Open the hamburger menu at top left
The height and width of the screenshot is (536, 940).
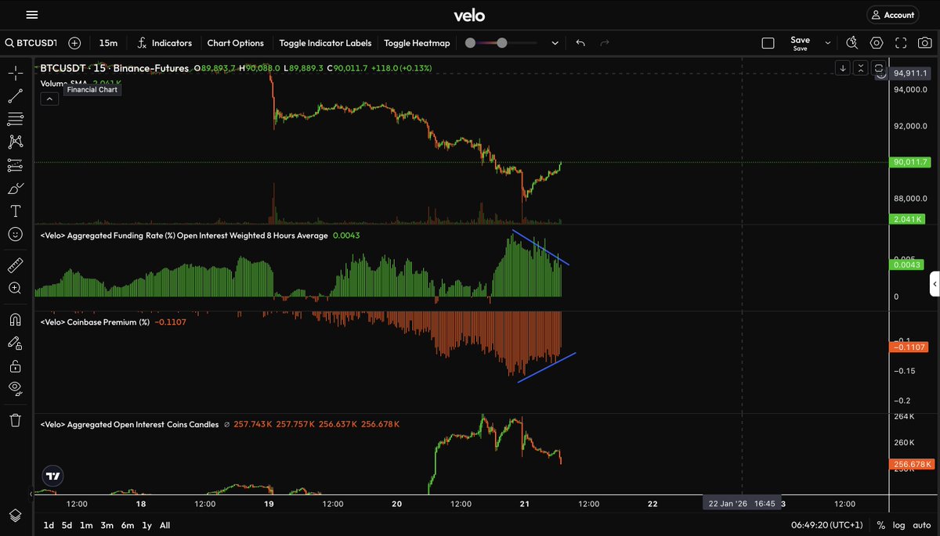(31, 15)
